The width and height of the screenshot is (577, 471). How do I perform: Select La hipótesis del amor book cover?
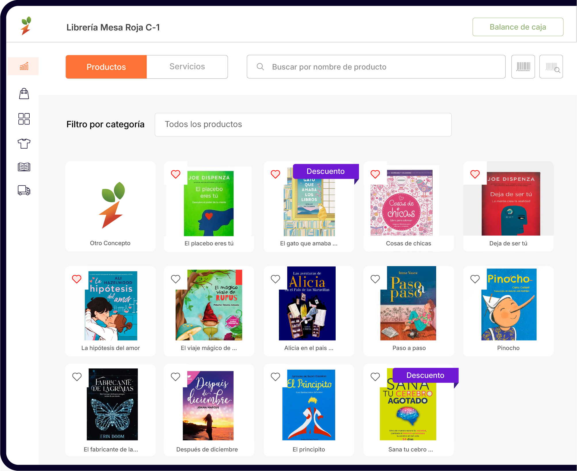[111, 305]
